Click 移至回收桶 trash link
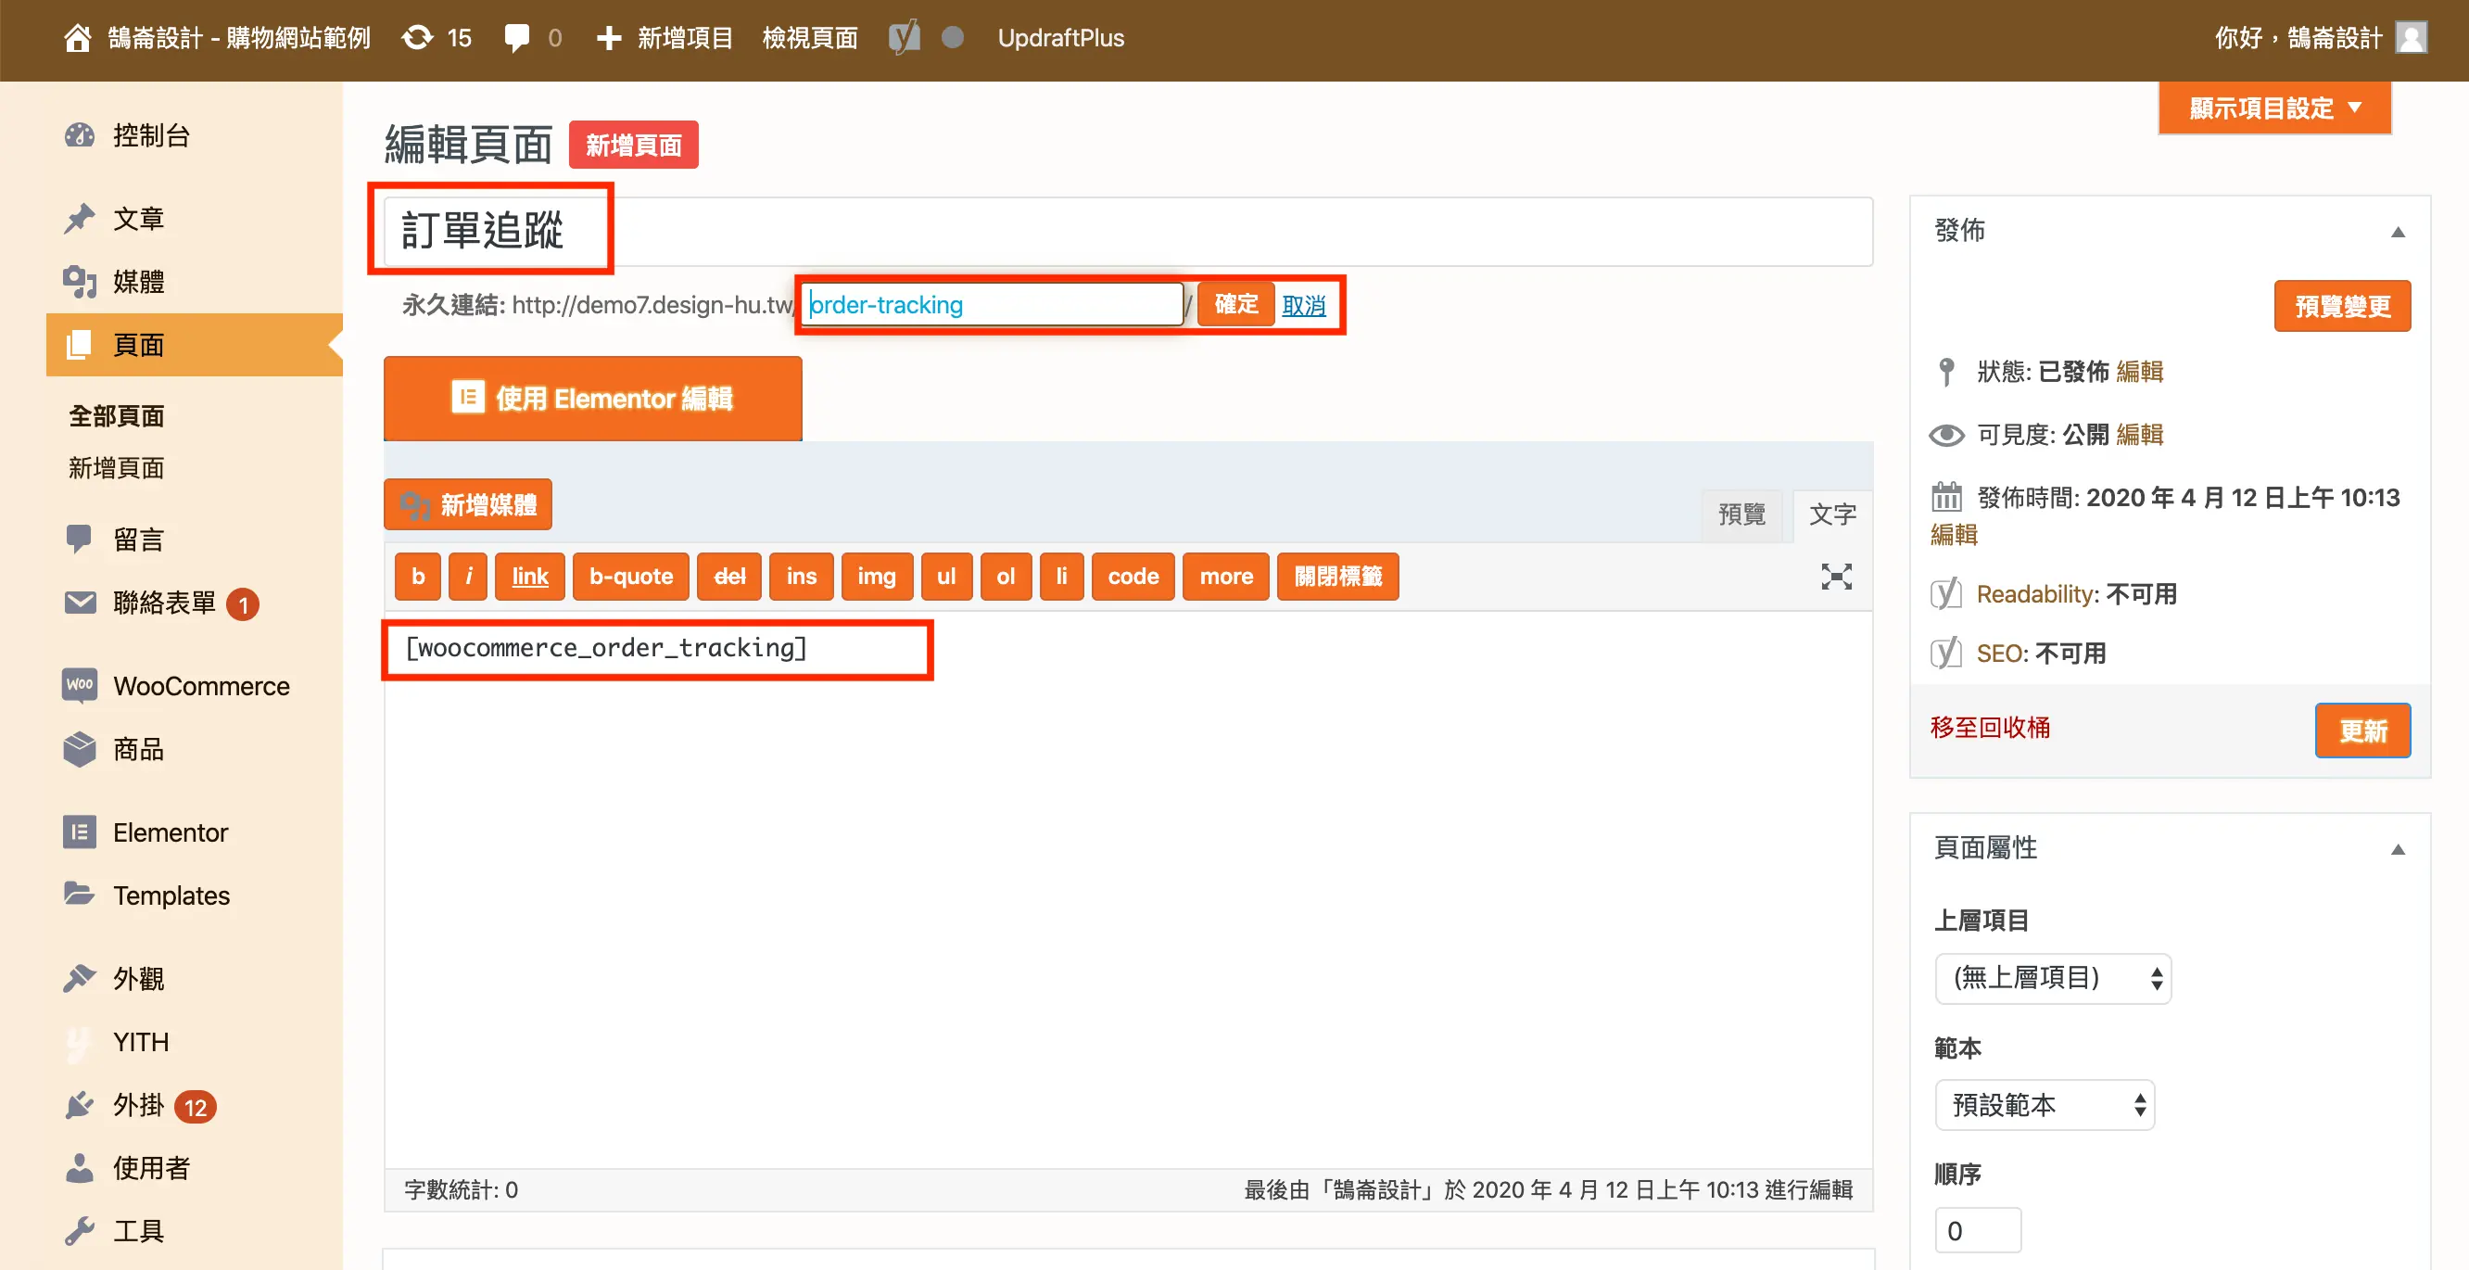 [1990, 728]
